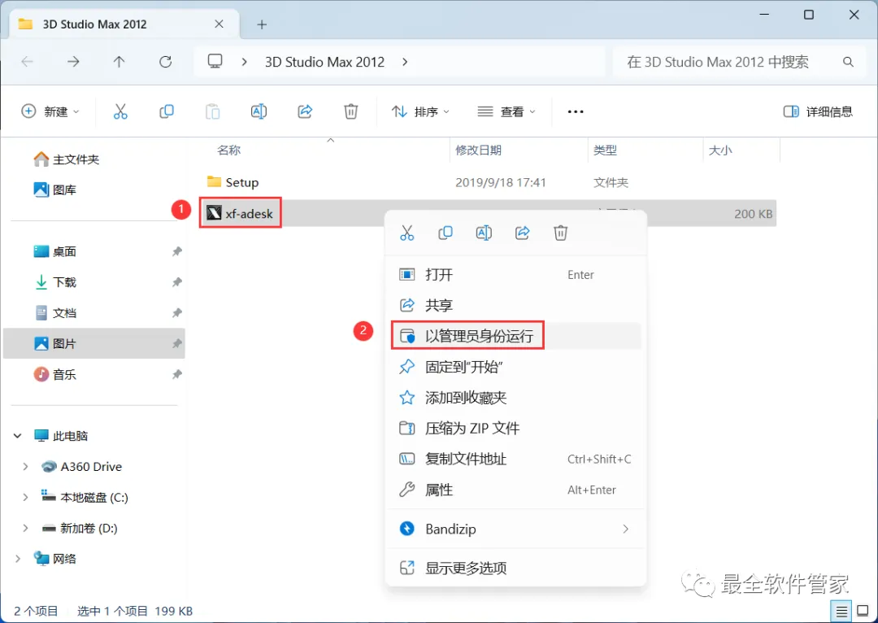Choose 共享 in the context menu
Viewport: 878px width, 623px height.
(515, 305)
